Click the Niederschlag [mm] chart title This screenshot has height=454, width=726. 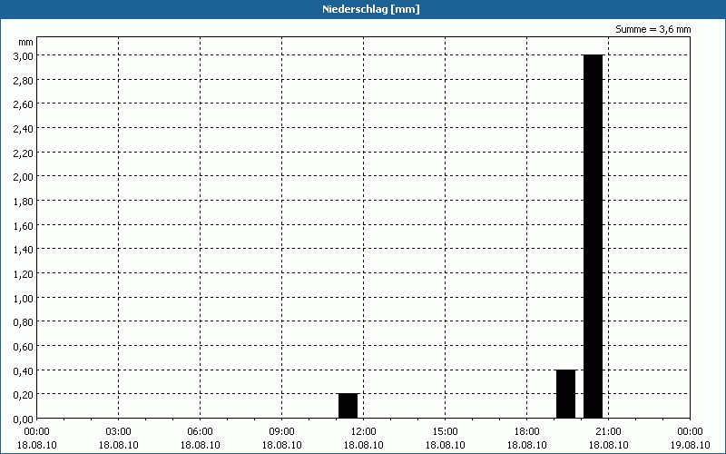coord(371,9)
